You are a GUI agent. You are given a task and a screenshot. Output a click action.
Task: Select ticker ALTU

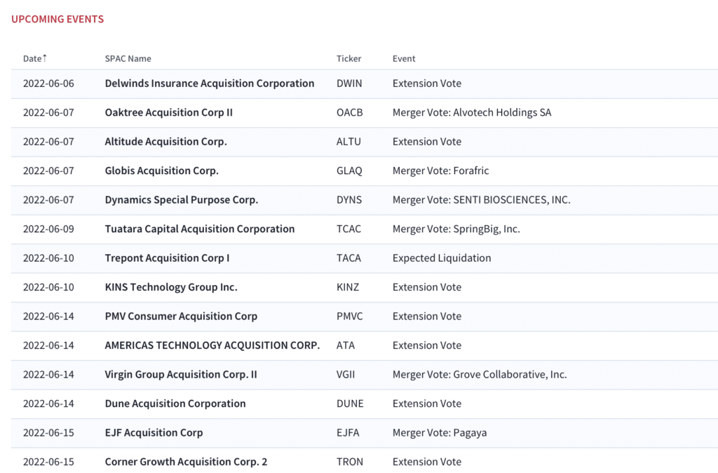(348, 142)
